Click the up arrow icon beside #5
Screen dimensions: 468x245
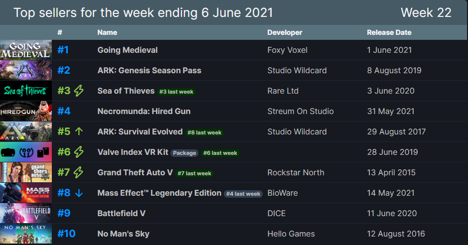coord(79,131)
